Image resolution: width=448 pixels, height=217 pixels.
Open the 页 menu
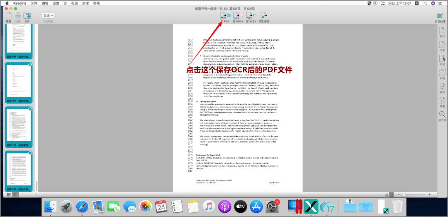65,3
